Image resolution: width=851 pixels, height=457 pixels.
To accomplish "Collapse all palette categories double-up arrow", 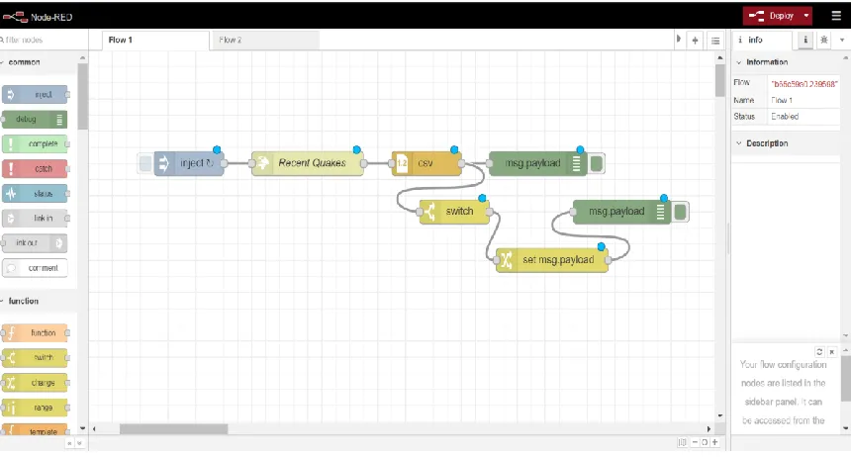I will tap(69, 443).
